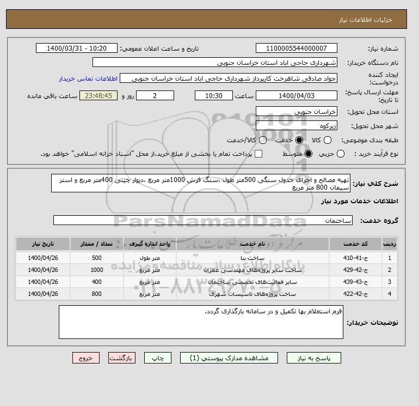Click the remaining time countdown 23:48:45

pos(98,95)
